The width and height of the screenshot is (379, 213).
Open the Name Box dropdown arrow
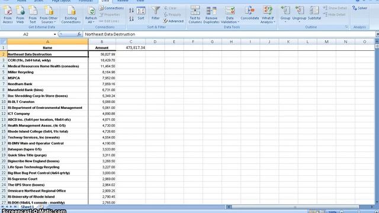(55, 34)
